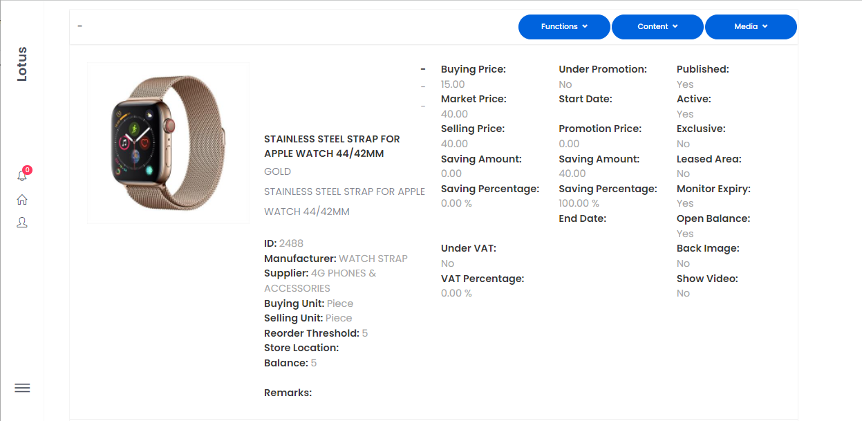Screen dimensions: 862x421
Task: Select the product title STAINLESS STEEL STRAP
Action: click(x=332, y=147)
